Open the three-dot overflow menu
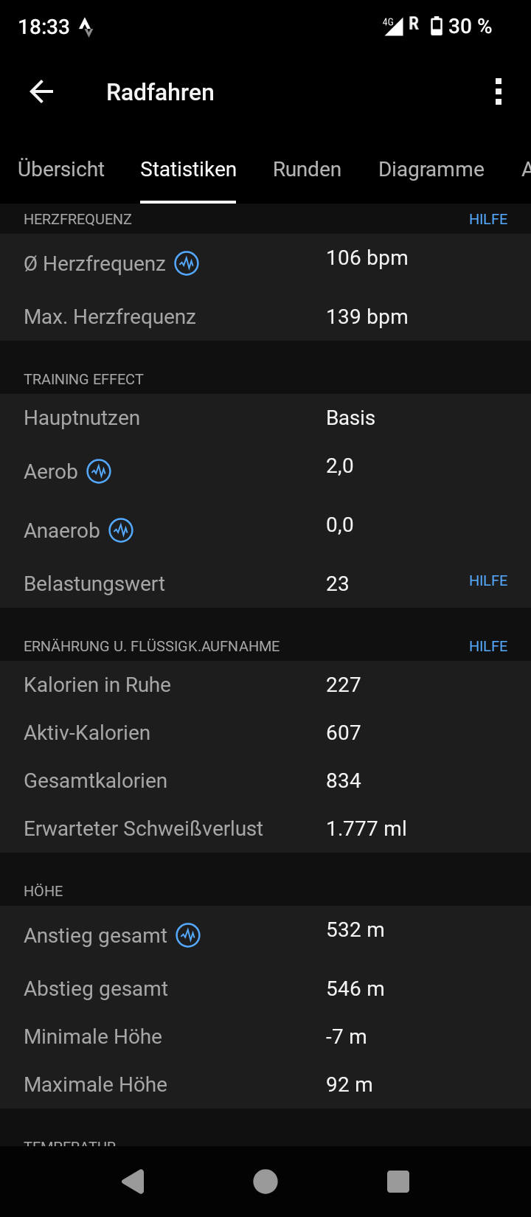Screen dimensions: 531x1217 coord(499,92)
